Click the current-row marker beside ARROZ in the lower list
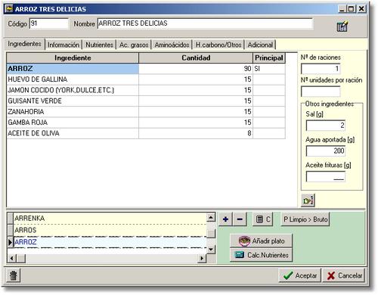378x295 pixels. tap(11, 242)
